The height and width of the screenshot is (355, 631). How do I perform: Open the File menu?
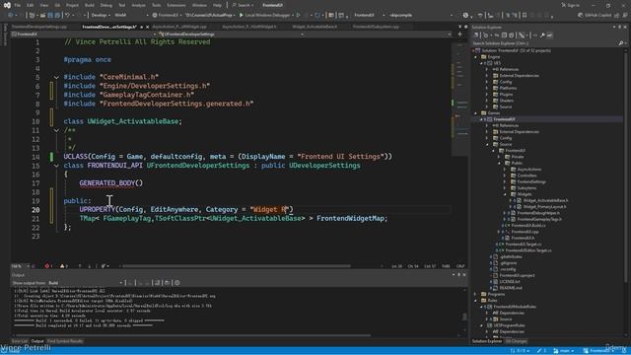pyautogui.click(x=17, y=5)
